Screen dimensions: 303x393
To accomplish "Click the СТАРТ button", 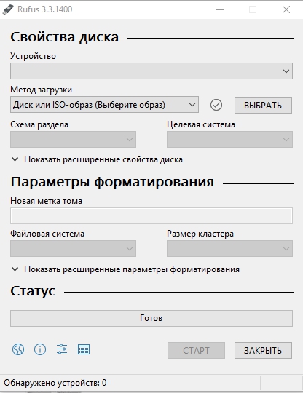I will point(196,350).
